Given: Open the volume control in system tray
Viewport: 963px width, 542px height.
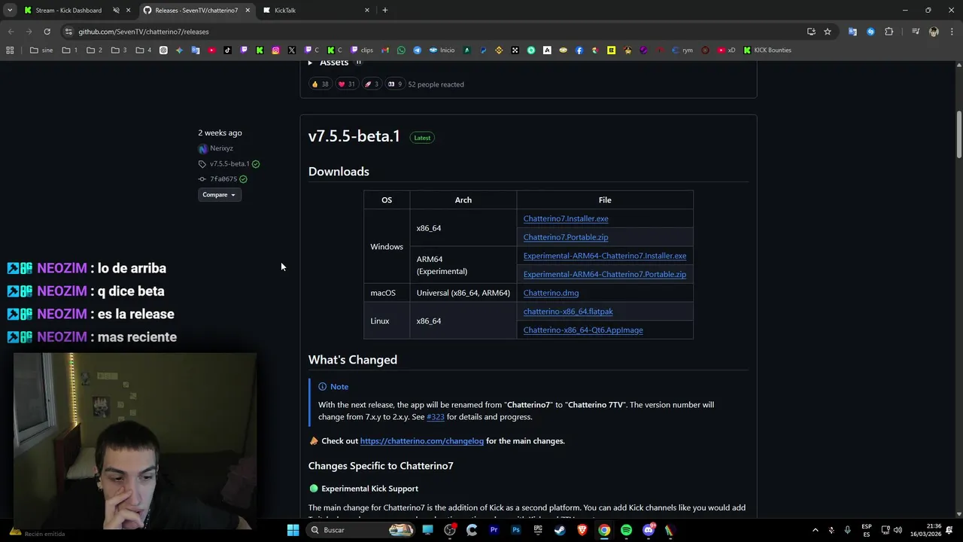Looking at the screenshot, I should pos(897,530).
